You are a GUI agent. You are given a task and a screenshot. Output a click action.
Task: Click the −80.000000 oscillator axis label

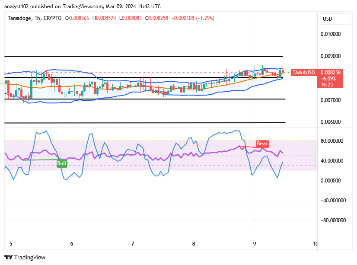pos(333,220)
